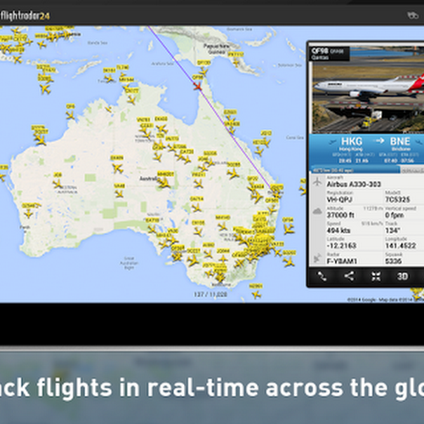Click the Banda Sea map label
This screenshot has height=424, width=424.
[x=98, y=42]
